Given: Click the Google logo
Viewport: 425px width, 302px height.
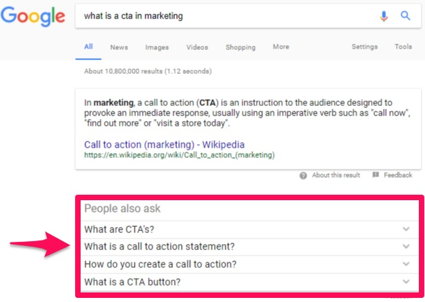Looking at the screenshot, I should point(32,16).
